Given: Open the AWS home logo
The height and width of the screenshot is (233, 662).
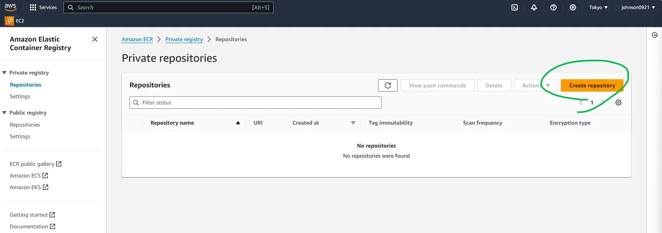Looking at the screenshot, I should pyautogui.click(x=10, y=7).
